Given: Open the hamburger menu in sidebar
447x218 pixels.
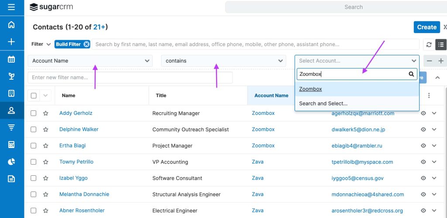Looking at the screenshot, I should click(11, 7).
